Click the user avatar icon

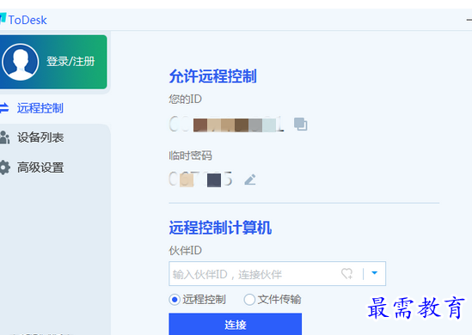[20, 62]
